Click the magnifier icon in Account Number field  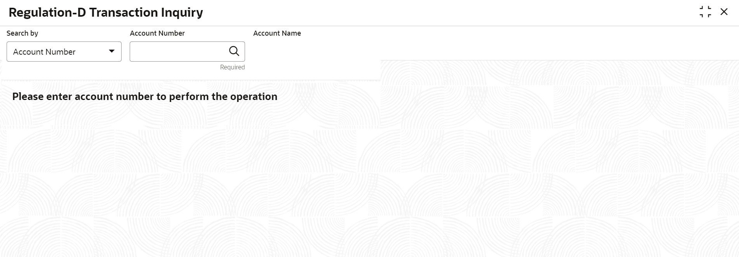tap(234, 51)
